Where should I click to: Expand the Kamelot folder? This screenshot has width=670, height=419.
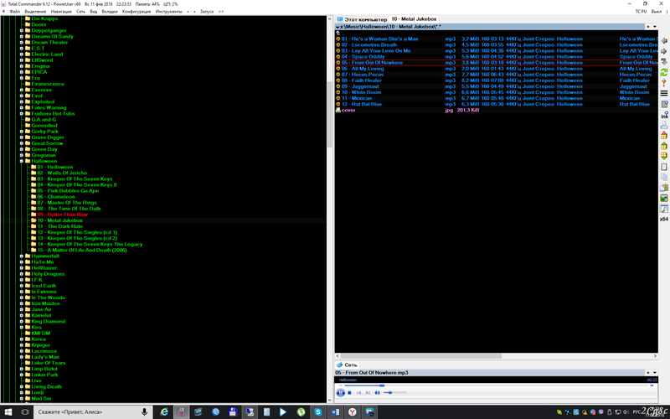pyautogui.click(x=22, y=316)
